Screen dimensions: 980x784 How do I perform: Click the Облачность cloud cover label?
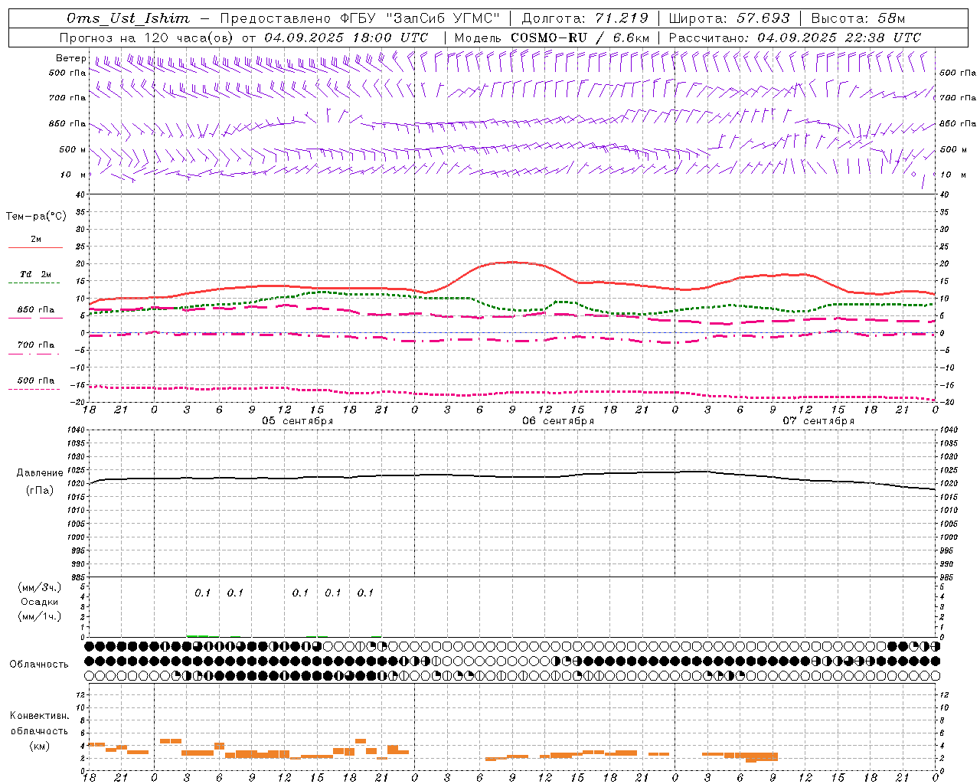pyautogui.click(x=39, y=664)
